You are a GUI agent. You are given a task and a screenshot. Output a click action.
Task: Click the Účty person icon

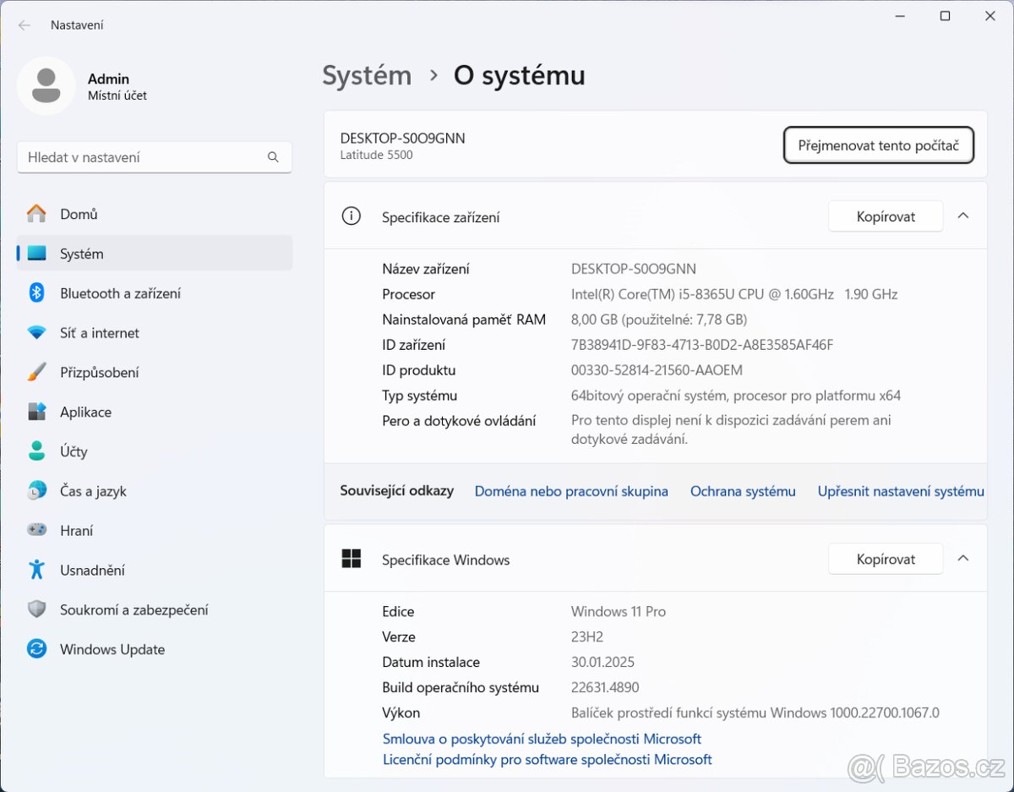pyautogui.click(x=36, y=451)
